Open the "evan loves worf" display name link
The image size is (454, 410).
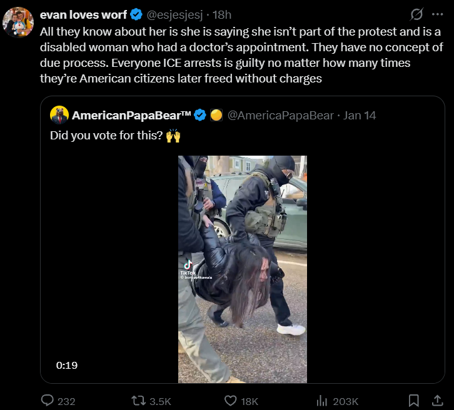tap(83, 15)
